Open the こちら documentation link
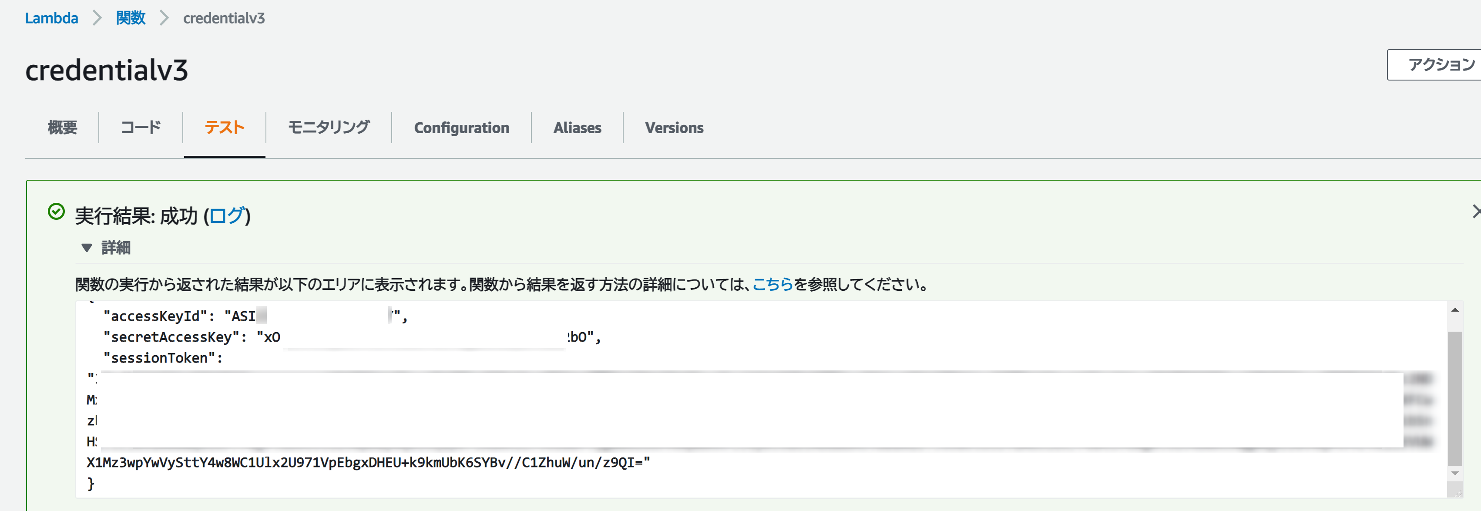 click(x=772, y=285)
